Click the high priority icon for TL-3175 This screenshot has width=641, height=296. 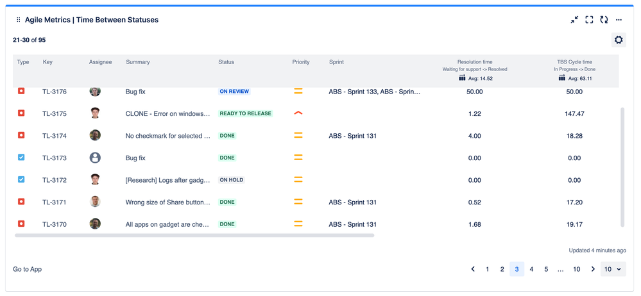tap(298, 113)
